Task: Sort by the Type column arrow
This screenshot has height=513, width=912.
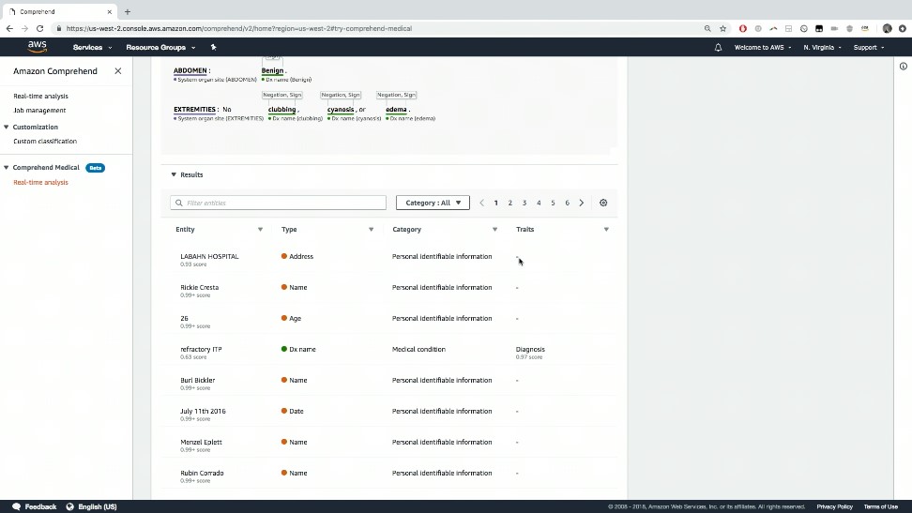Action: (371, 230)
